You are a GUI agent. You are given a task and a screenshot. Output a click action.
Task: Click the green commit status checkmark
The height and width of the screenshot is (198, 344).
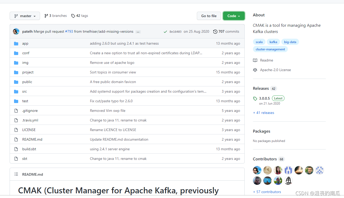(x=165, y=32)
